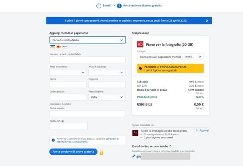The width and height of the screenshot is (243, 166).
Task: Click Ricevi 10 immagini Adobe Stock gratis
Action: coord(164,131)
